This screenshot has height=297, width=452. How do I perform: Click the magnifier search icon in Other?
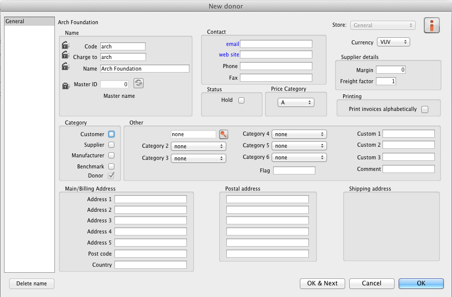pyautogui.click(x=223, y=134)
